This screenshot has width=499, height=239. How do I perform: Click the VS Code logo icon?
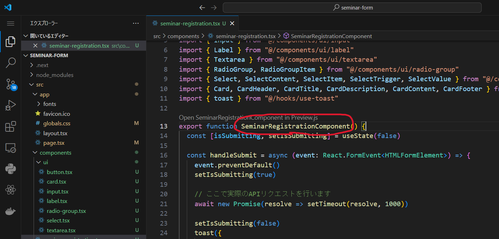(8, 7)
